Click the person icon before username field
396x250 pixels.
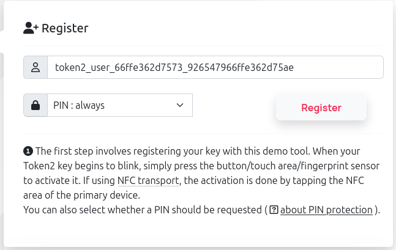35,67
